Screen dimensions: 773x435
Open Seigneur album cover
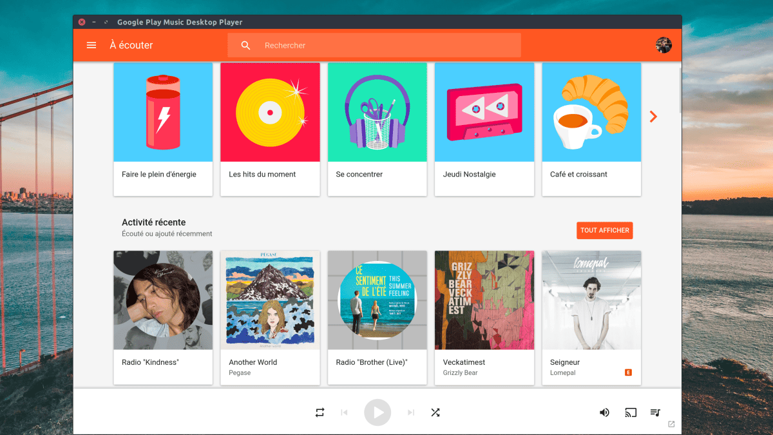pyautogui.click(x=591, y=300)
